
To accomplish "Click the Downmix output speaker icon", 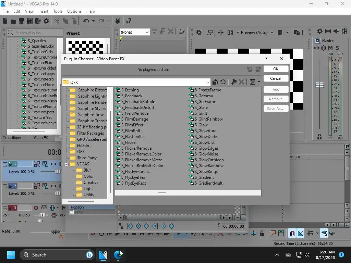I will tap(328, 31).
